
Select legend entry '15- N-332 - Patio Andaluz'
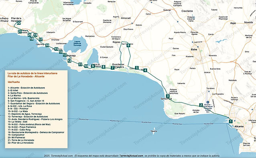(29, 124)
